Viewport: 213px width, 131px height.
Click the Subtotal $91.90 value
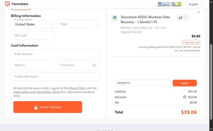[192, 92]
